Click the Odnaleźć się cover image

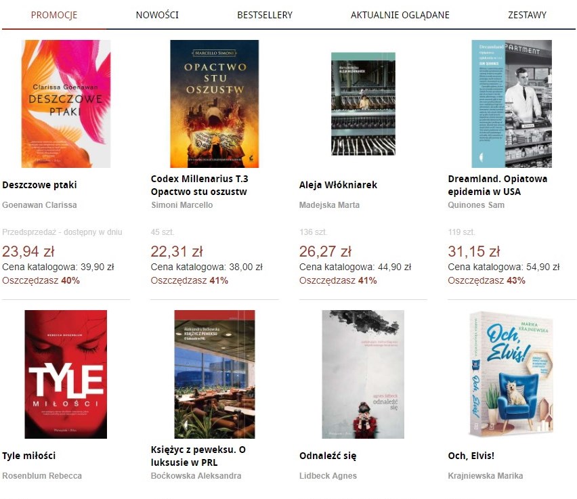coord(363,374)
